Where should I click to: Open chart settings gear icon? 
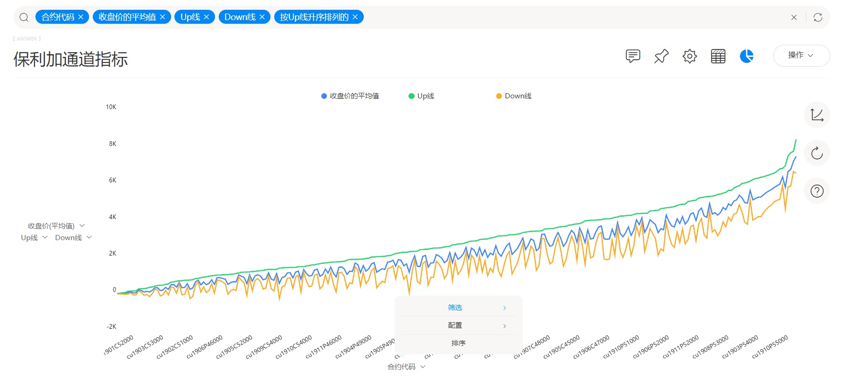[x=690, y=56]
